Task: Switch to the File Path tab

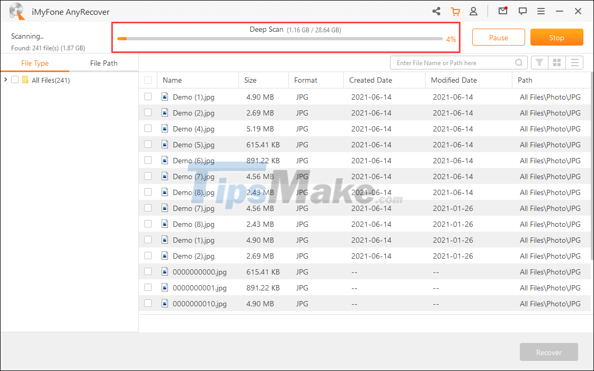Action: [x=103, y=63]
